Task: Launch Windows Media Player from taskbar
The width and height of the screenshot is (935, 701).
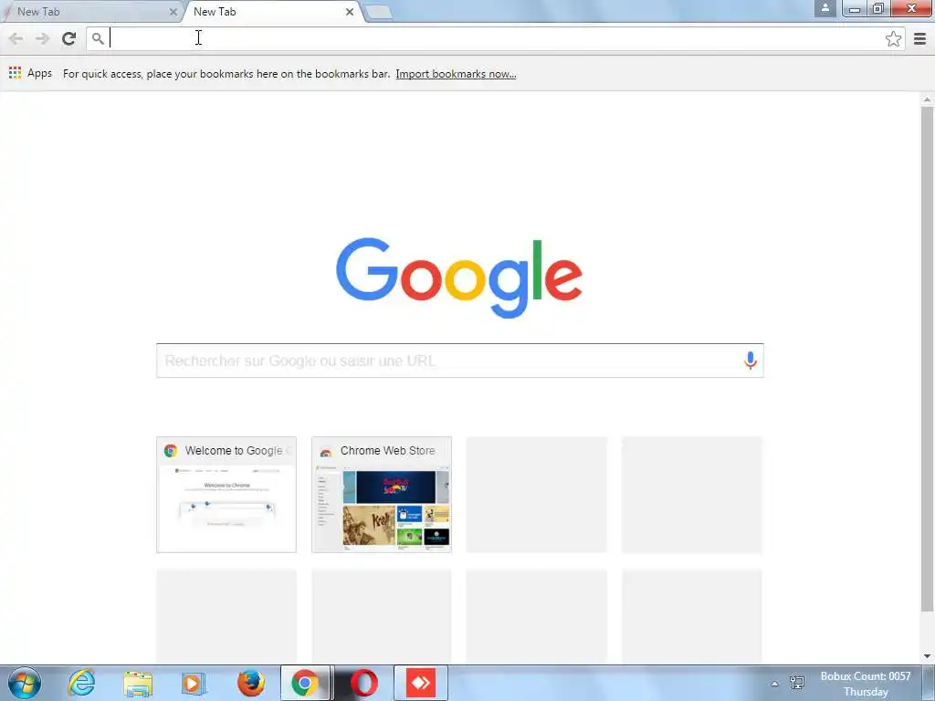Action: point(193,683)
